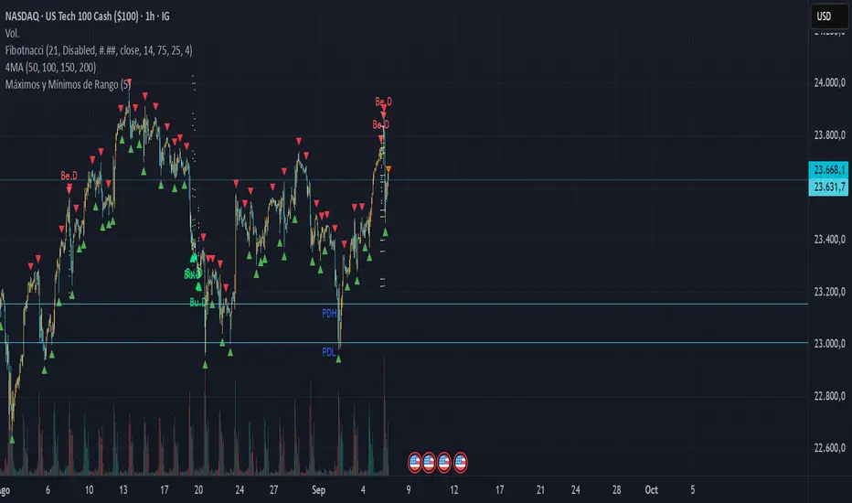Click the rightmost US flag economic event icon

[460, 462]
